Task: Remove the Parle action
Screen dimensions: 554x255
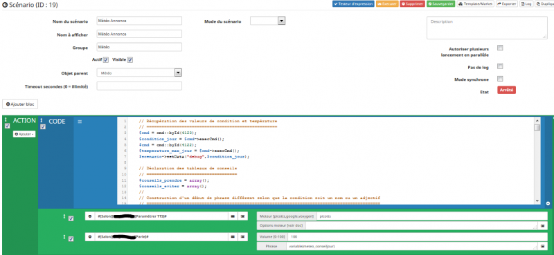Action: pyautogui.click(x=90, y=236)
